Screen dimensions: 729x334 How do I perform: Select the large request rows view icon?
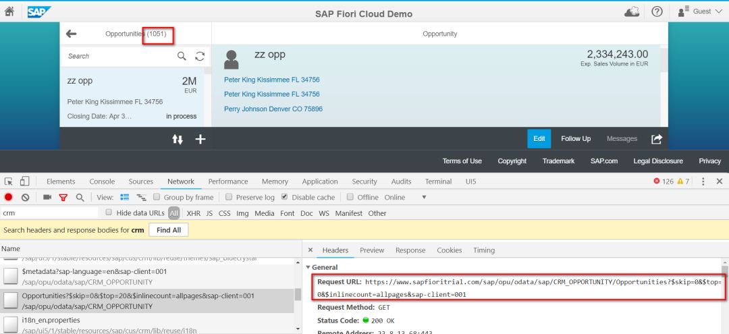125,198
